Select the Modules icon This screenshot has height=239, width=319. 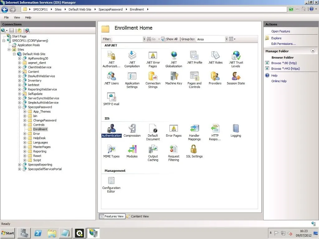point(132,151)
